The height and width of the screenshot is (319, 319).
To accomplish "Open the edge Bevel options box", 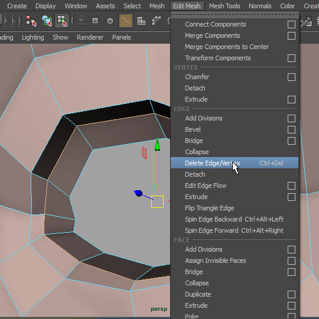I will [291, 129].
